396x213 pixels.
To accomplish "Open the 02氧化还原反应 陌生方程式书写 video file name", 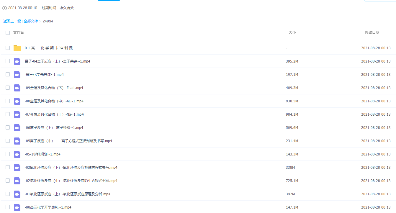I will pyautogui.click(x=71, y=181).
